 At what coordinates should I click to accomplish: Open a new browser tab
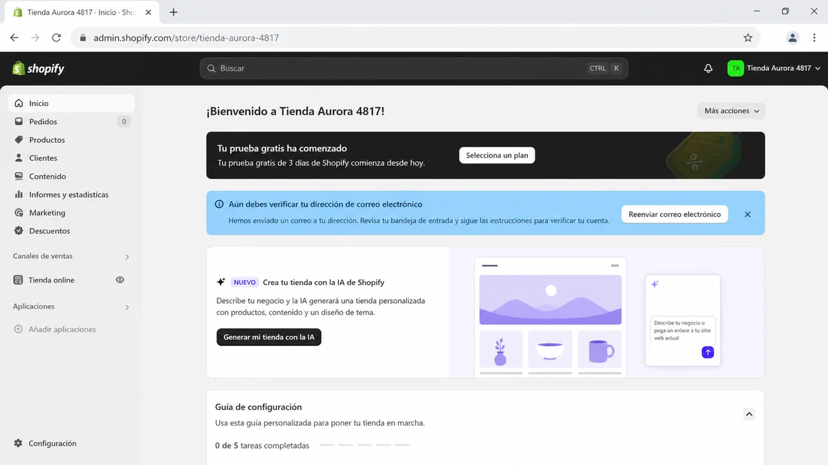pyautogui.click(x=173, y=12)
